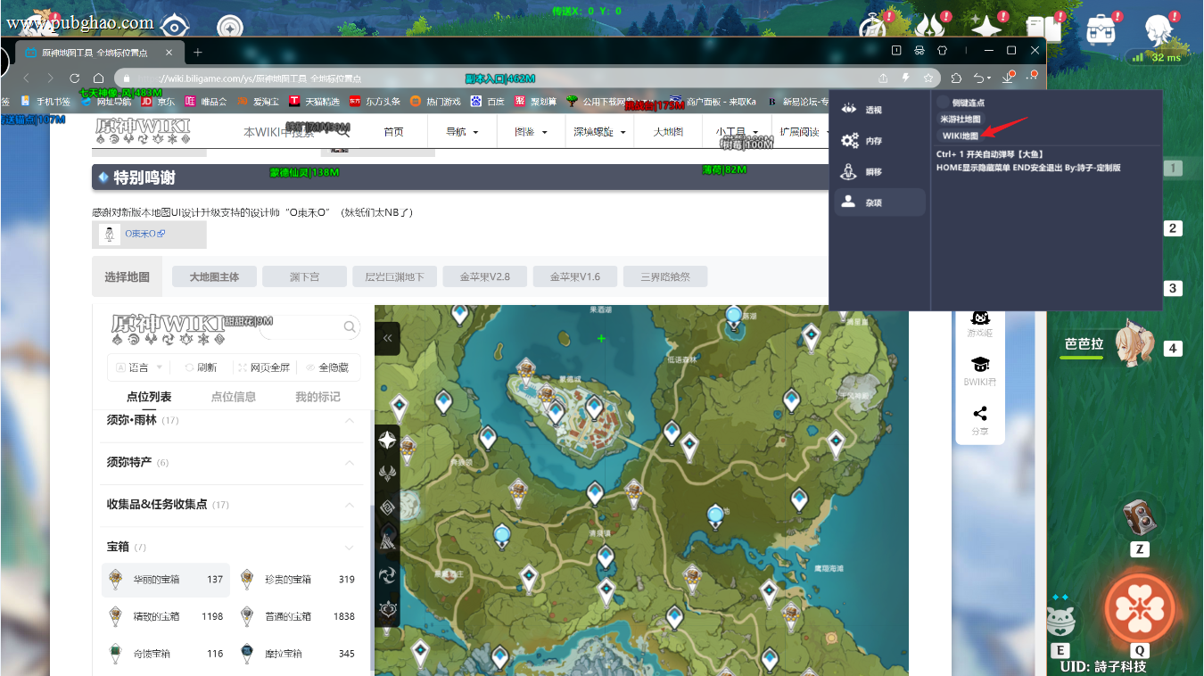
Task: Open a new browser tab
Action: pos(198,53)
